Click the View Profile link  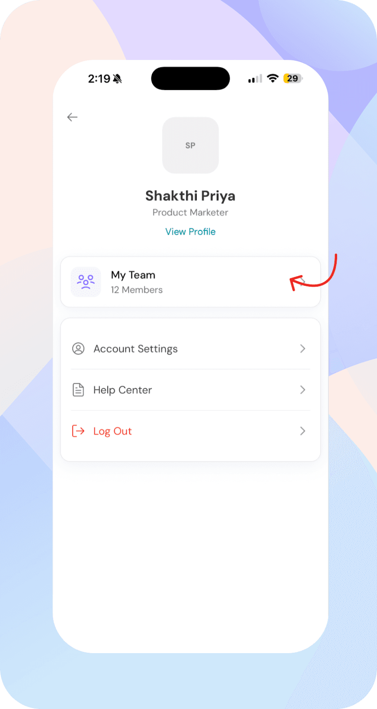click(190, 232)
